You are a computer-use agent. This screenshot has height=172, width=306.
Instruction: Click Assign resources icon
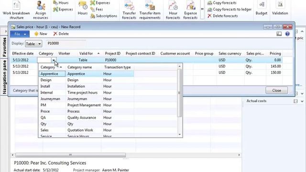click(41, 6)
